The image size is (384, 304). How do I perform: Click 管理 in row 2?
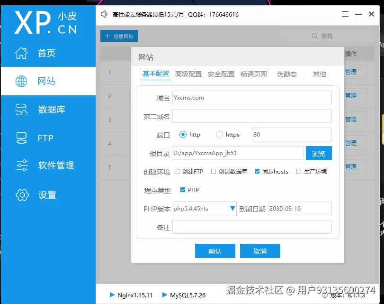click(351, 96)
